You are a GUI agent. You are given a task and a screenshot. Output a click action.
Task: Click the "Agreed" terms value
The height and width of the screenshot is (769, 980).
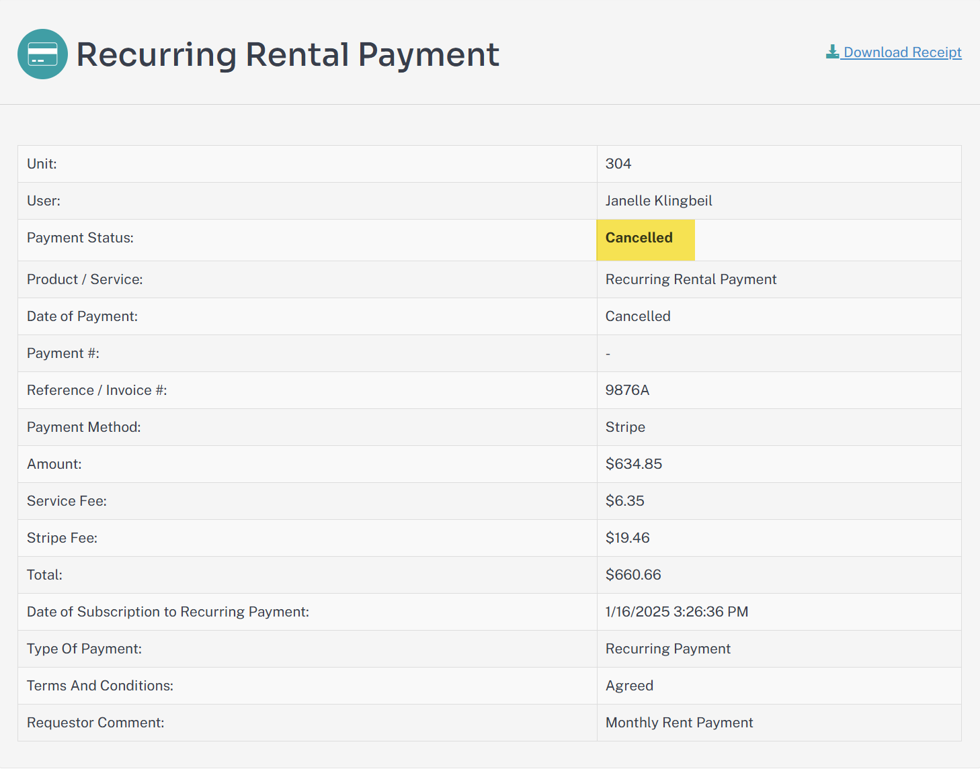pyautogui.click(x=629, y=686)
